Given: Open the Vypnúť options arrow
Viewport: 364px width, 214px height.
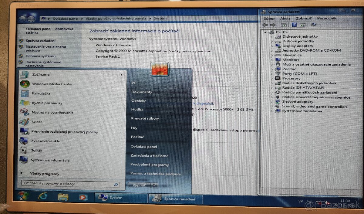Looking at the screenshot, I should tap(154, 185).
